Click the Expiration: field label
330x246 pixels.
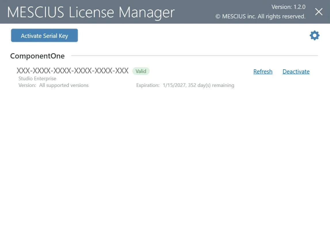pyautogui.click(x=148, y=85)
